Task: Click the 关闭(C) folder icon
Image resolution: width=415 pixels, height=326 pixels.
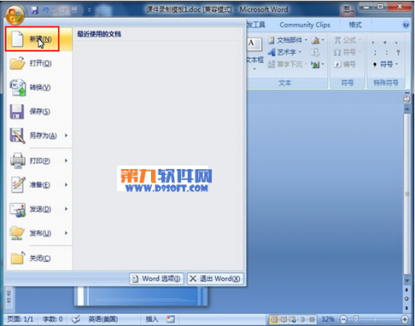Action: [x=17, y=258]
